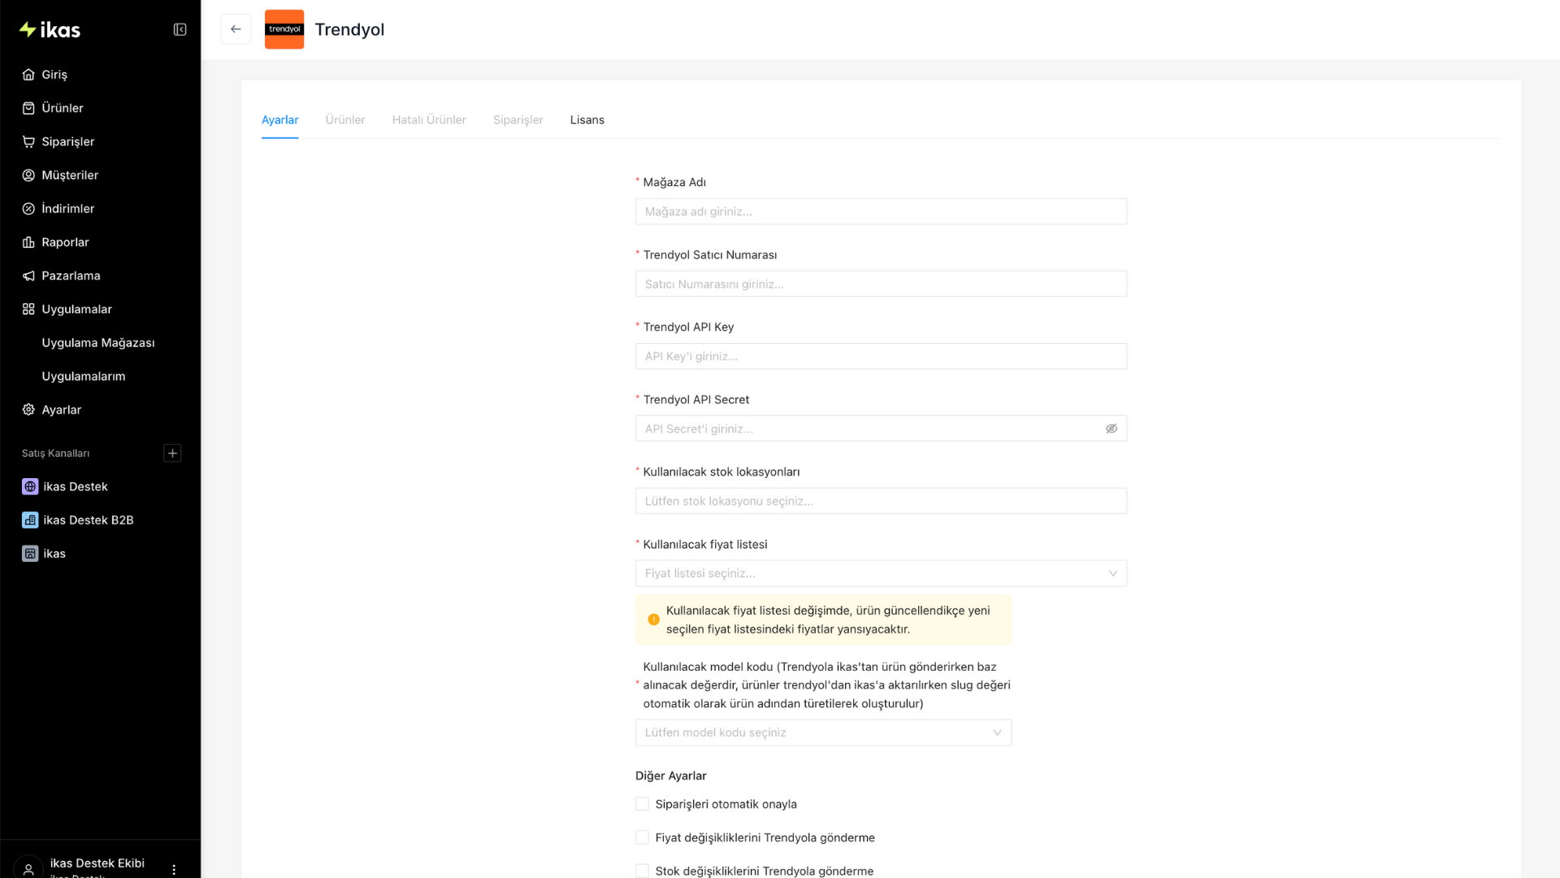Click the Müşteriler person icon

28,176
